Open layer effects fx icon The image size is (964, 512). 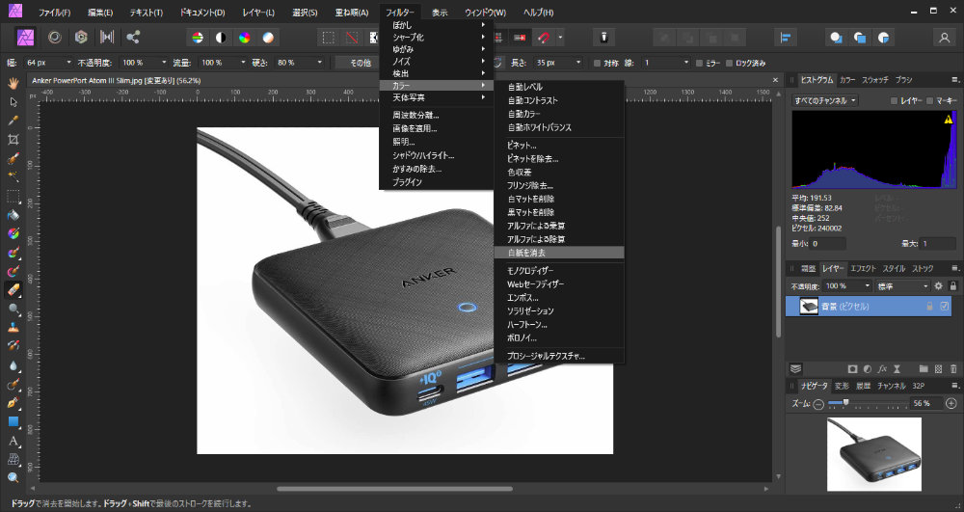click(x=882, y=368)
